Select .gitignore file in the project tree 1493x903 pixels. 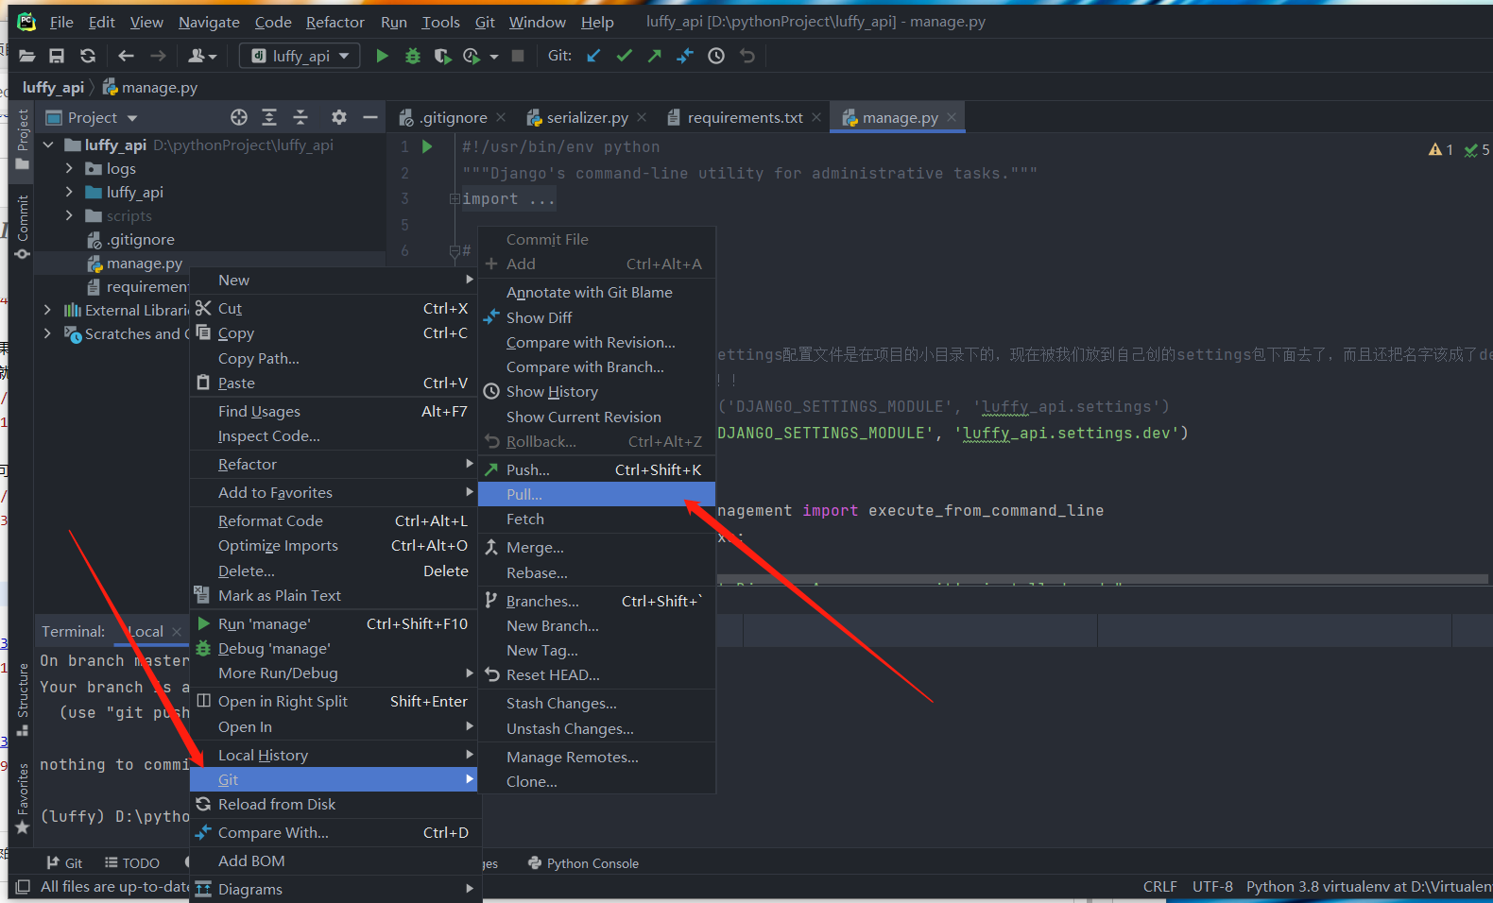point(140,240)
